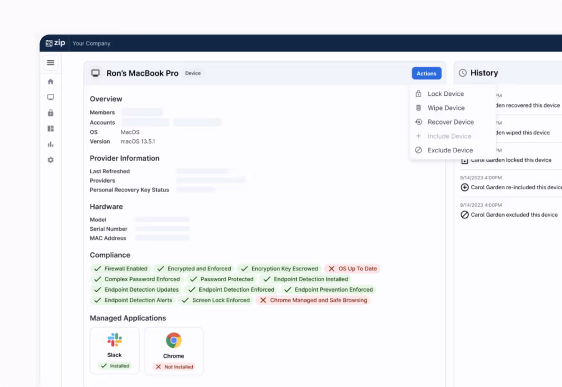Click the Your Company link in the navbar
The height and width of the screenshot is (387, 562).
[91, 43]
